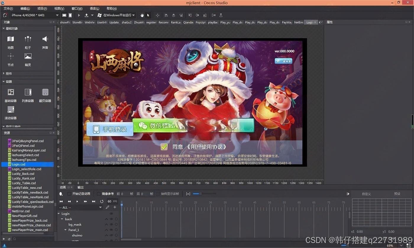This screenshot has height=248, width=414.
Task: Click the refresh resources icon at bottom-left
Action: [9, 239]
